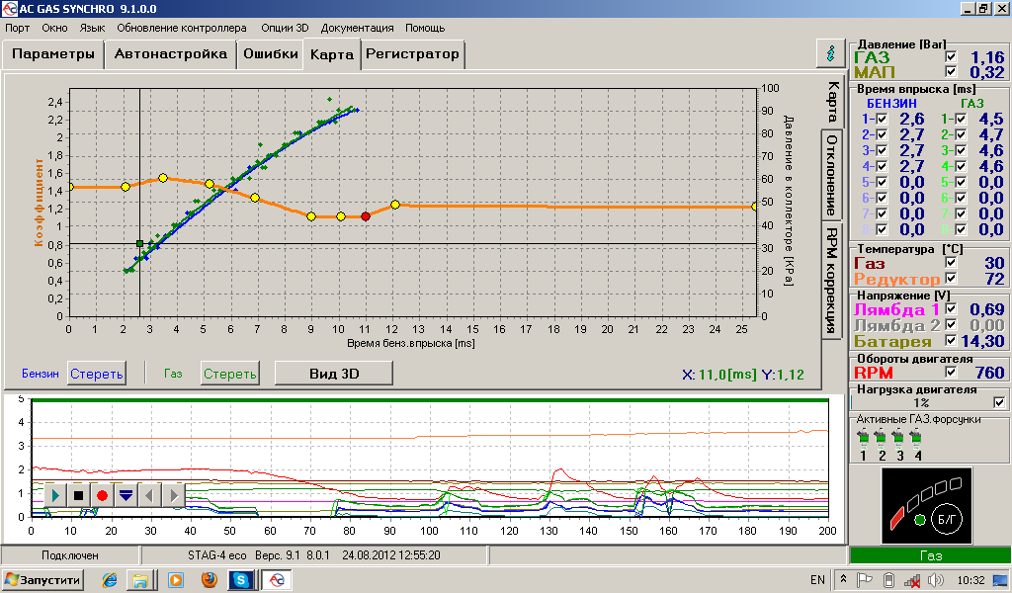Erase gas map with Газ Стереть
This screenshot has height=593, width=1012.
[229, 374]
